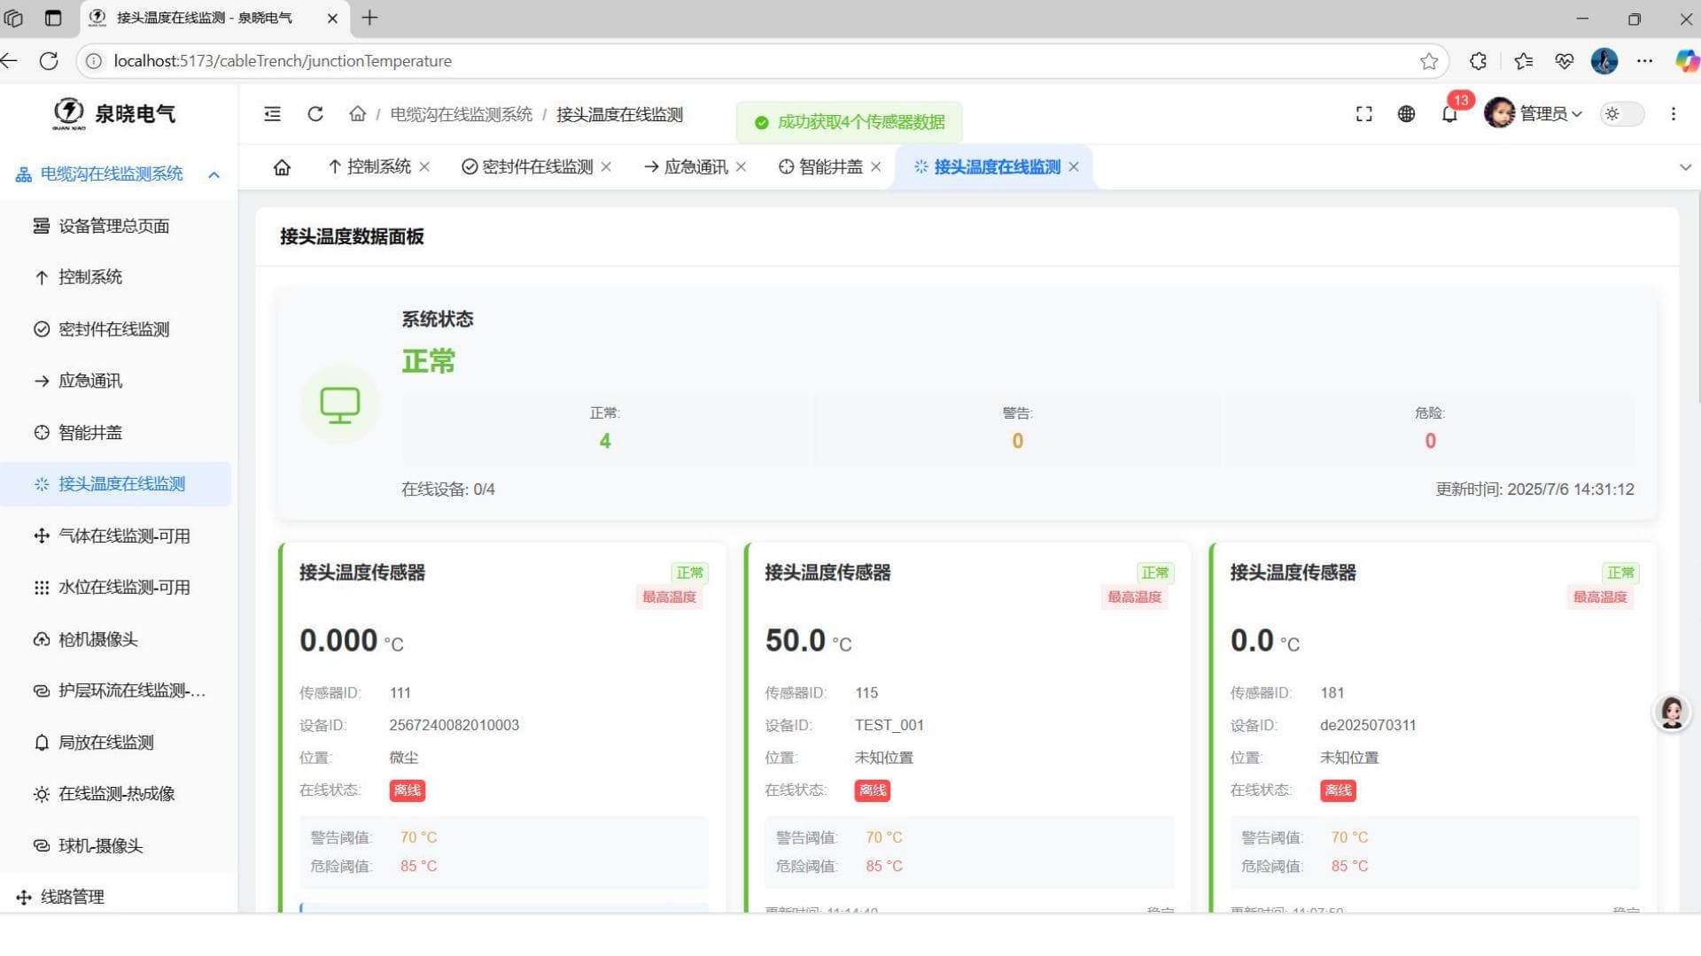
Task: Switch to the 智能井盖 tab
Action: [830, 167]
